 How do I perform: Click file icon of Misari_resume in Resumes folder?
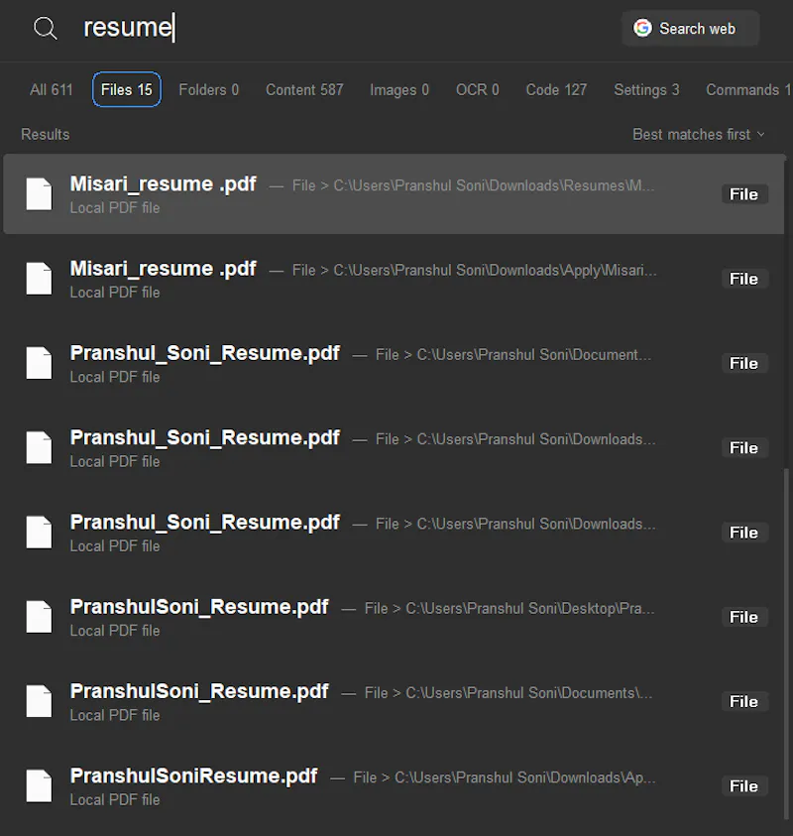click(40, 194)
